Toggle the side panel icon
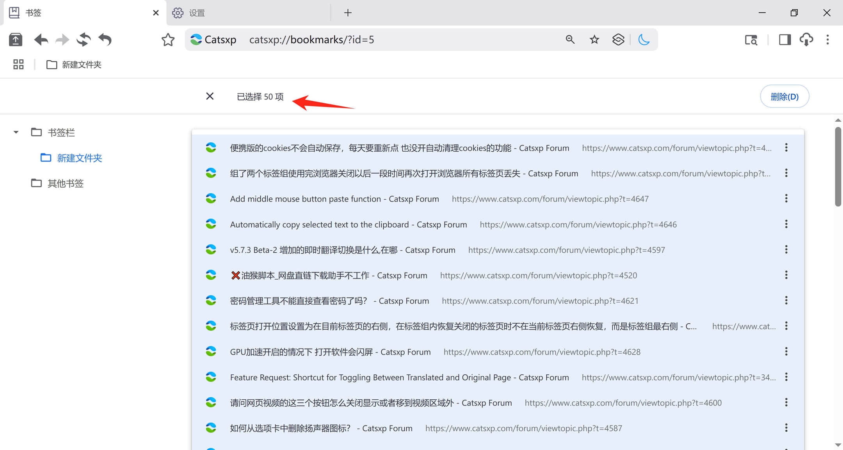The width and height of the screenshot is (843, 450). coord(784,40)
